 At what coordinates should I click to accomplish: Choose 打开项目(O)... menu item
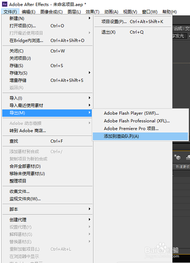click(x=47, y=25)
